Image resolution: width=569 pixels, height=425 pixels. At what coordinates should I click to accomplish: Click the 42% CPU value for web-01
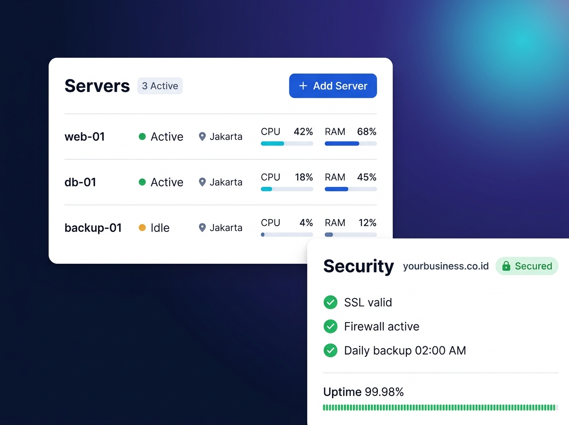click(x=303, y=131)
